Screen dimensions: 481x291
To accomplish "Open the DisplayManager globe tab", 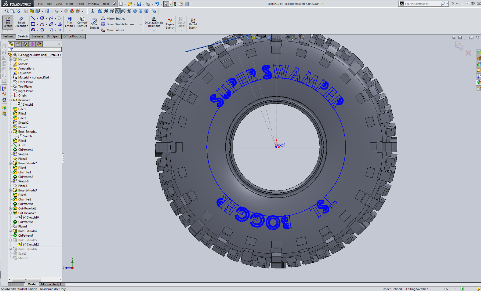I will coord(39,44).
